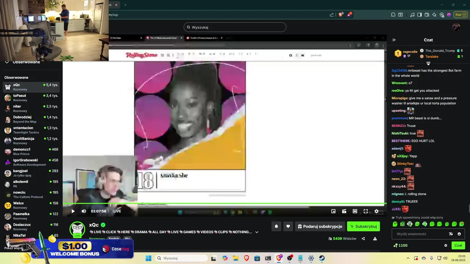Open IgorGrabowski channel in sidebar
The width and height of the screenshot is (470, 264).
pos(31,162)
